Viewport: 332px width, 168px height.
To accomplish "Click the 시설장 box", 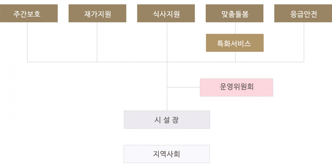I will click(x=167, y=120).
